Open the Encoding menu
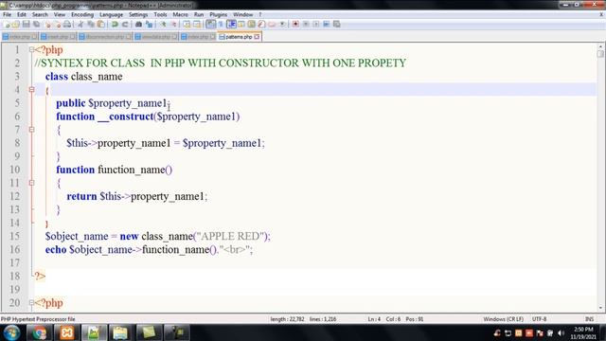Viewport: 606px width, 341px height. pyautogui.click(x=82, y=15)
